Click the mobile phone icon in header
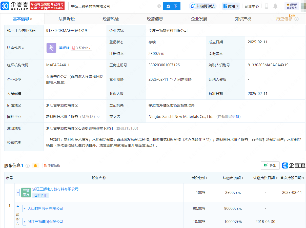The width and height of the screenshot is (306, 228). pyautogui.click(x=267, y=6)
